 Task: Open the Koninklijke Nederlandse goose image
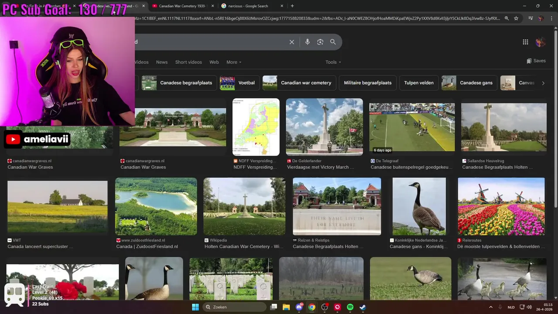click(419, 206)
